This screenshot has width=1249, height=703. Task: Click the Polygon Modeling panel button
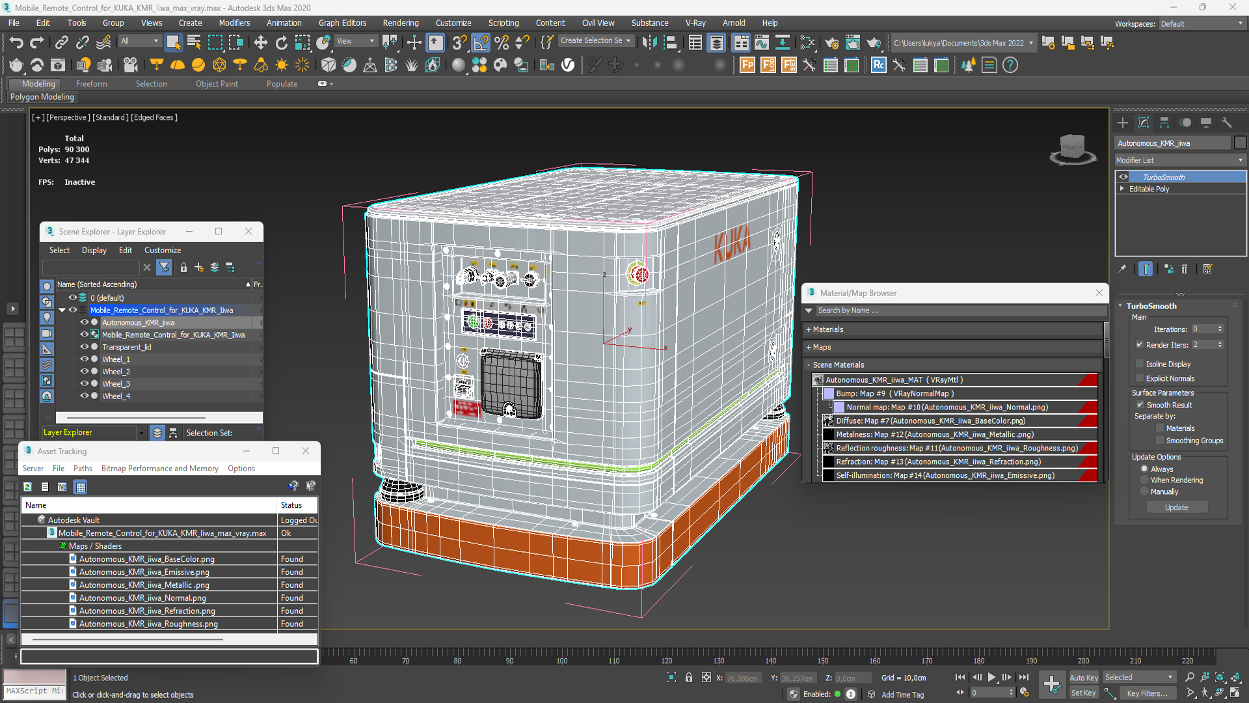pyautogui.click(x=42, y=97)
